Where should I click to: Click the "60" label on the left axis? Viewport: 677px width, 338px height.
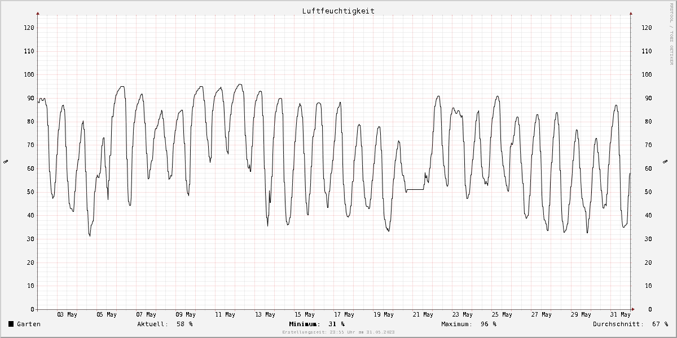coord(30,168)
